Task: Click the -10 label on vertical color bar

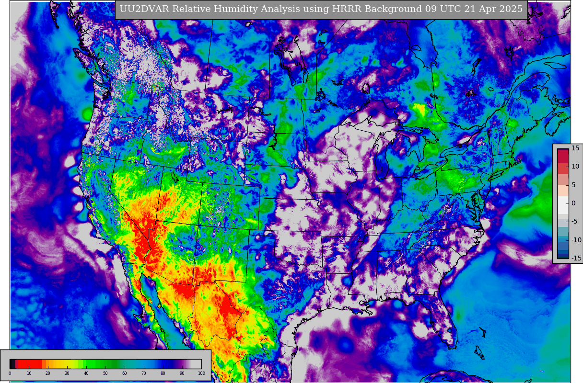Action: (x=576, y=240)
